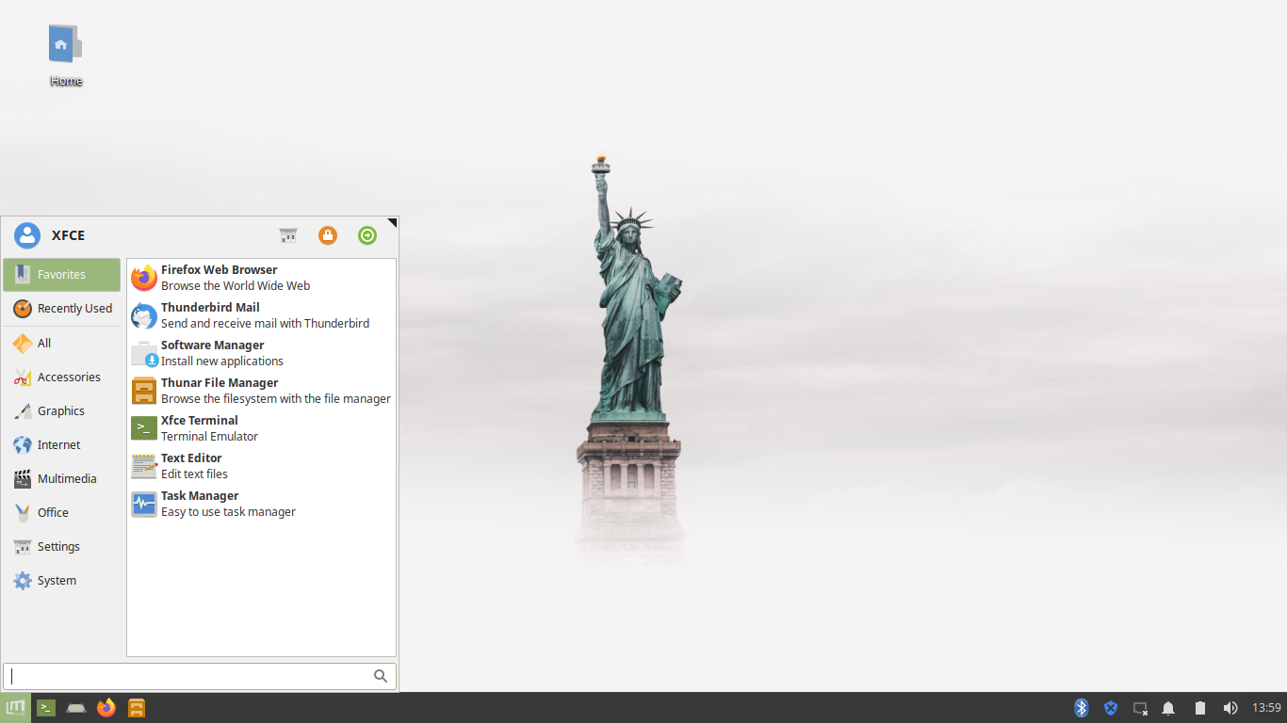1287x723 pixels.
Task: Open Software Manager entry
Action: click(x=261, y=353)
